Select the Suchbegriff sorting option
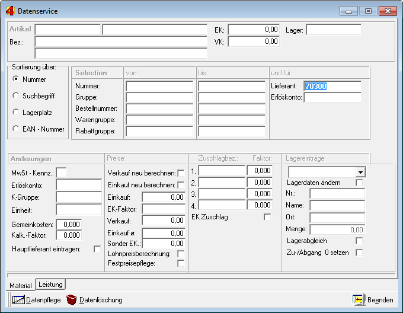403x313 pixels. click(x=15, y=95)
